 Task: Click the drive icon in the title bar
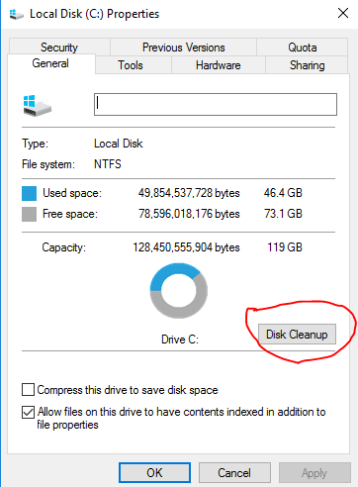coord(16,14)
